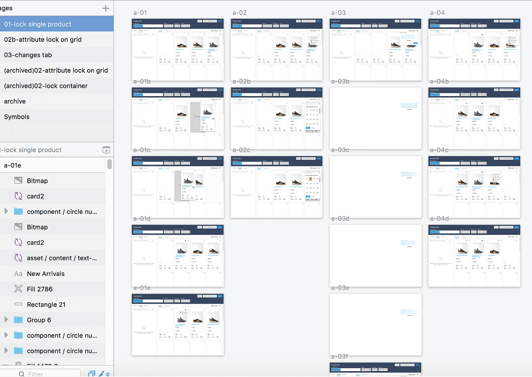The height and width of the screenshot is (377, 532).
Task: Select artboard title a-02b on canvas
Action: tap(241, 81)
